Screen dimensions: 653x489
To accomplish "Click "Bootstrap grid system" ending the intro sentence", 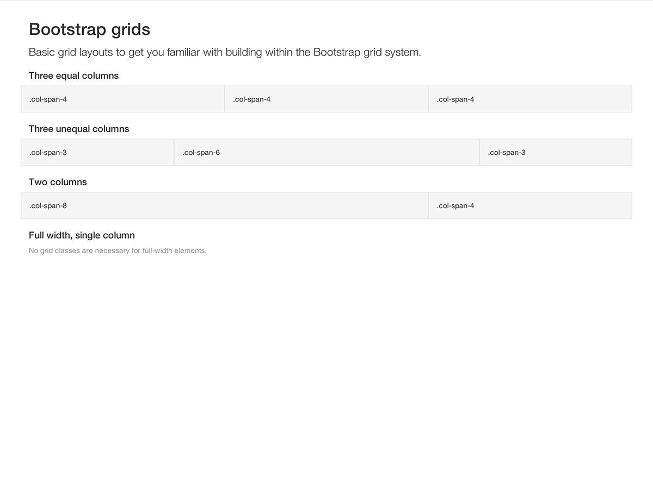I will (x=366, y=53).
